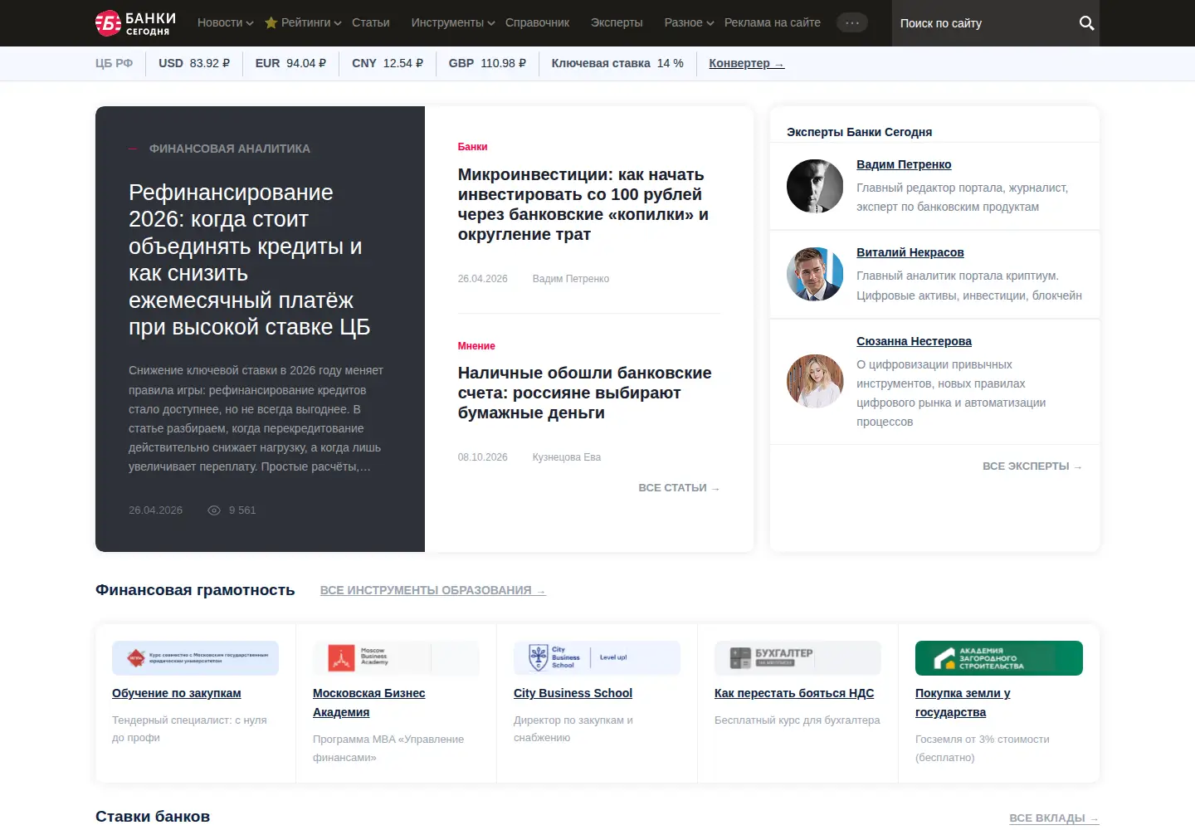Viewport: 1195px width, 830px height.
Task: Click author name Кузнецова Ева
Action: point(567,457)
